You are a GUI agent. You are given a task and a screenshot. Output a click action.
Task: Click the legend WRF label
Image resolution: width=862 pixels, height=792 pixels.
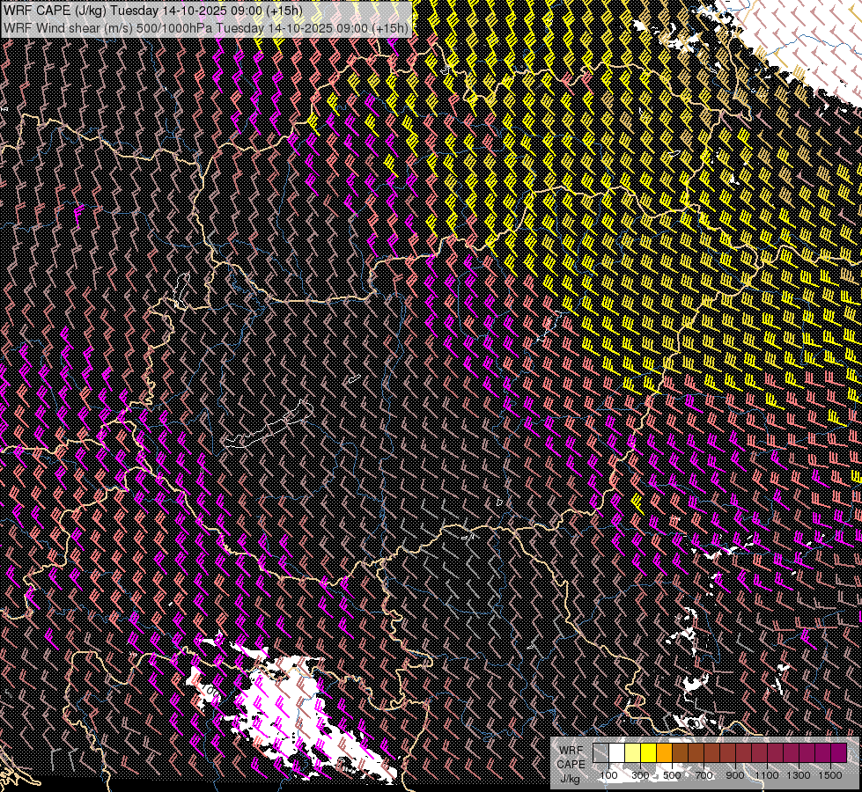[x=571, y=751]
